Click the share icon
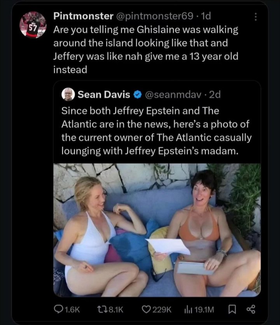The width and height of the screenshot is (280, 325). (x=250, y=309)
